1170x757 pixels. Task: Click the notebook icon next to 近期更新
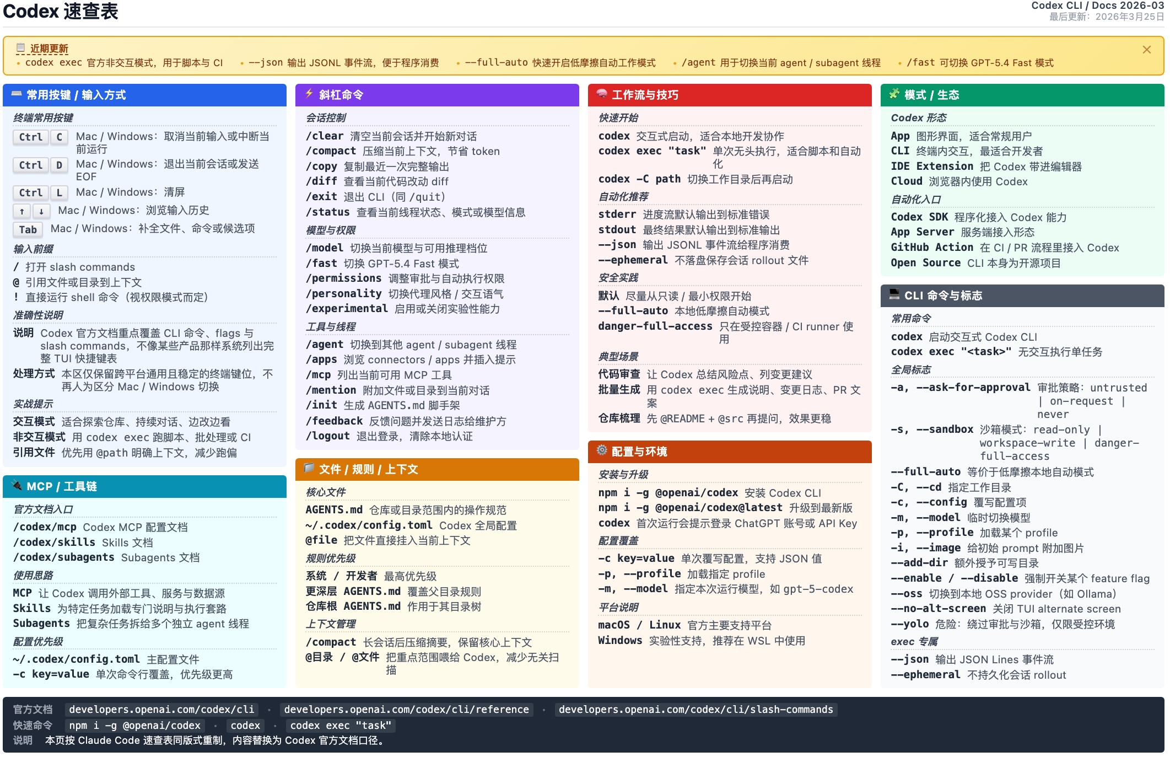pos(20,48)
